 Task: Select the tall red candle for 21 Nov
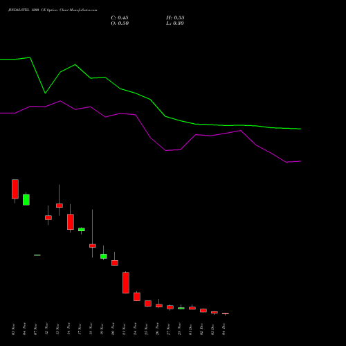pyautogui.click(x=126, y=282)
